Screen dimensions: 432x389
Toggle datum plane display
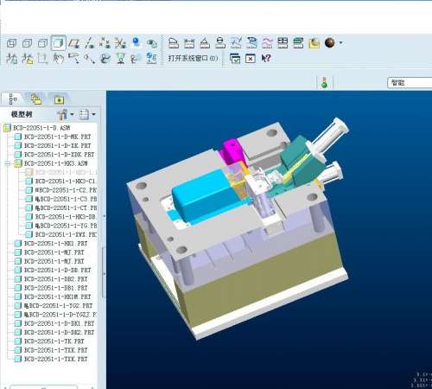(x=74, y=43)
